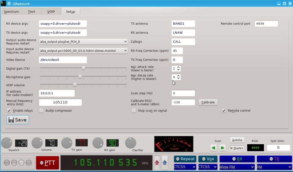Switch to the Spectrum tab

11,11
